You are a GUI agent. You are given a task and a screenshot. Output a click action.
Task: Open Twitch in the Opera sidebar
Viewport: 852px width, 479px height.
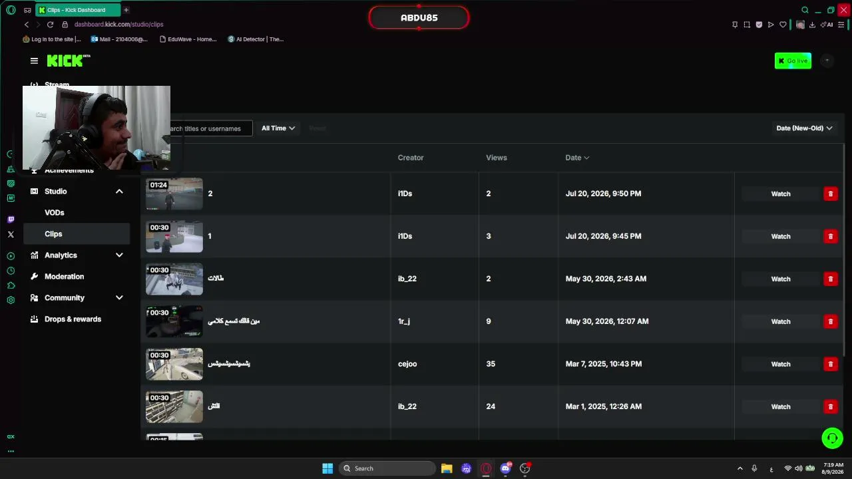11,220
